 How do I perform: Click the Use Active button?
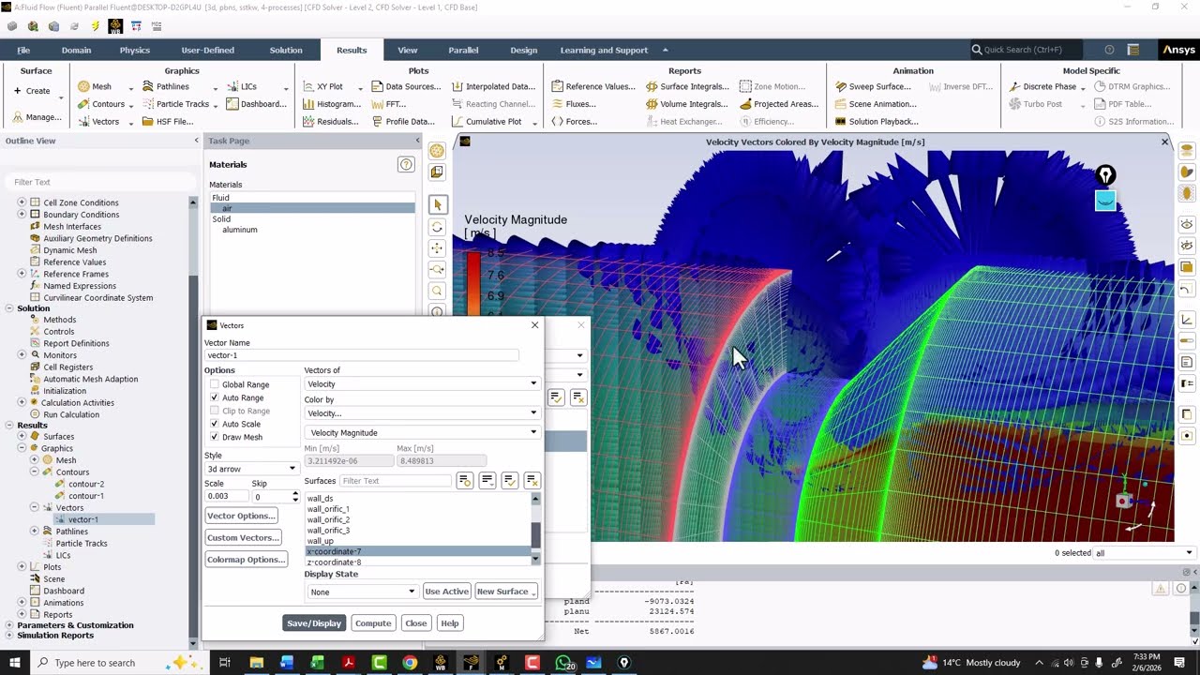coord(446,592)
